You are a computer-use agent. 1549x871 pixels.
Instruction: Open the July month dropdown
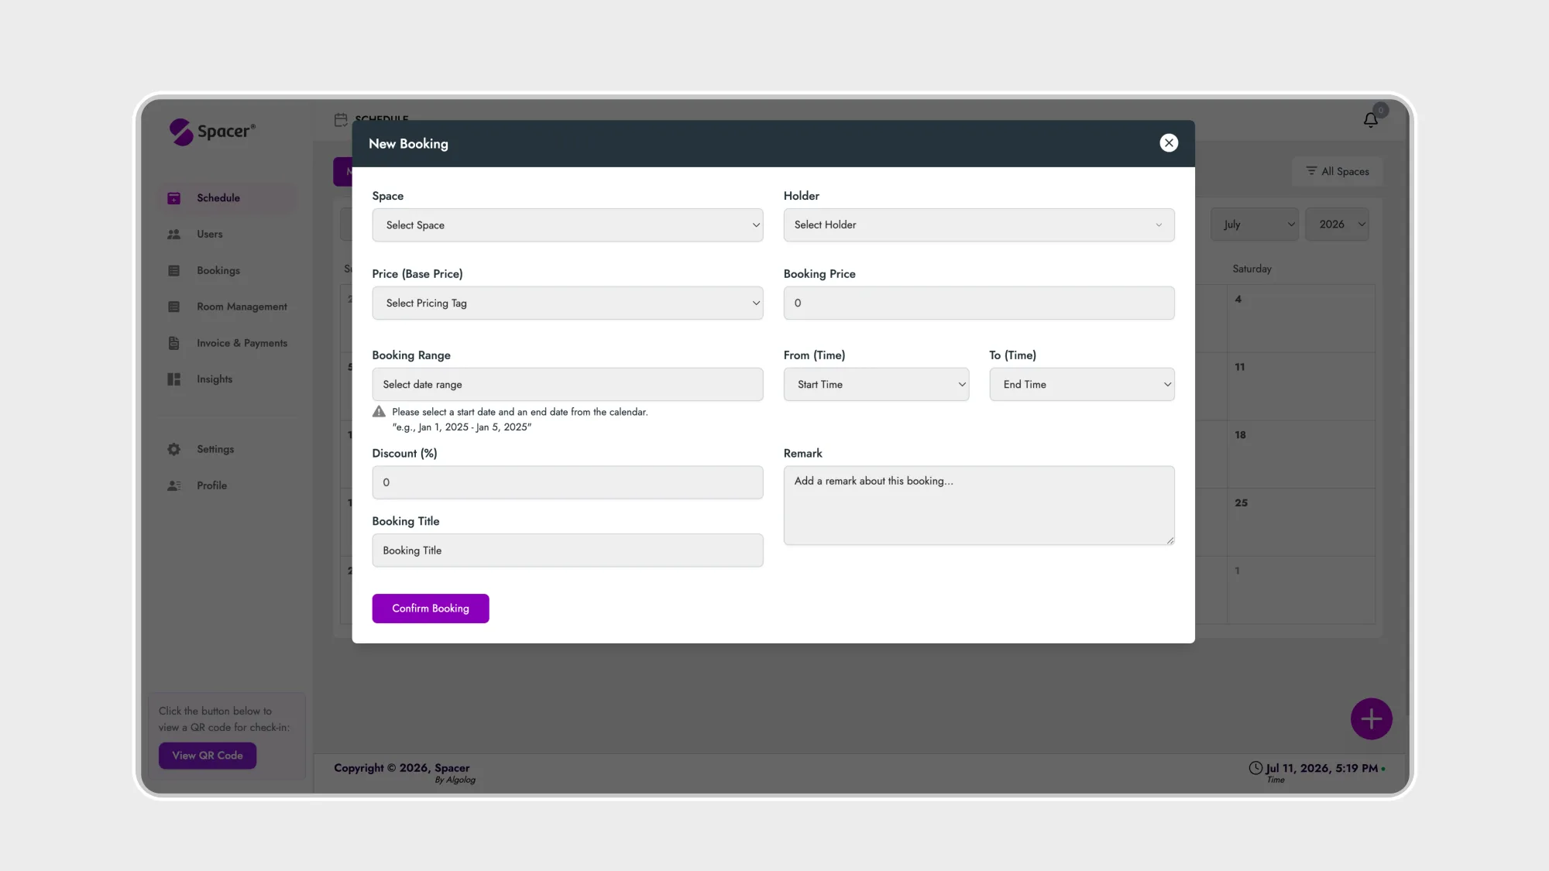(x=1255, y=225)
